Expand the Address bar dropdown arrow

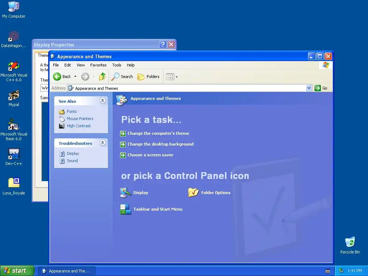tap(309, 88)
